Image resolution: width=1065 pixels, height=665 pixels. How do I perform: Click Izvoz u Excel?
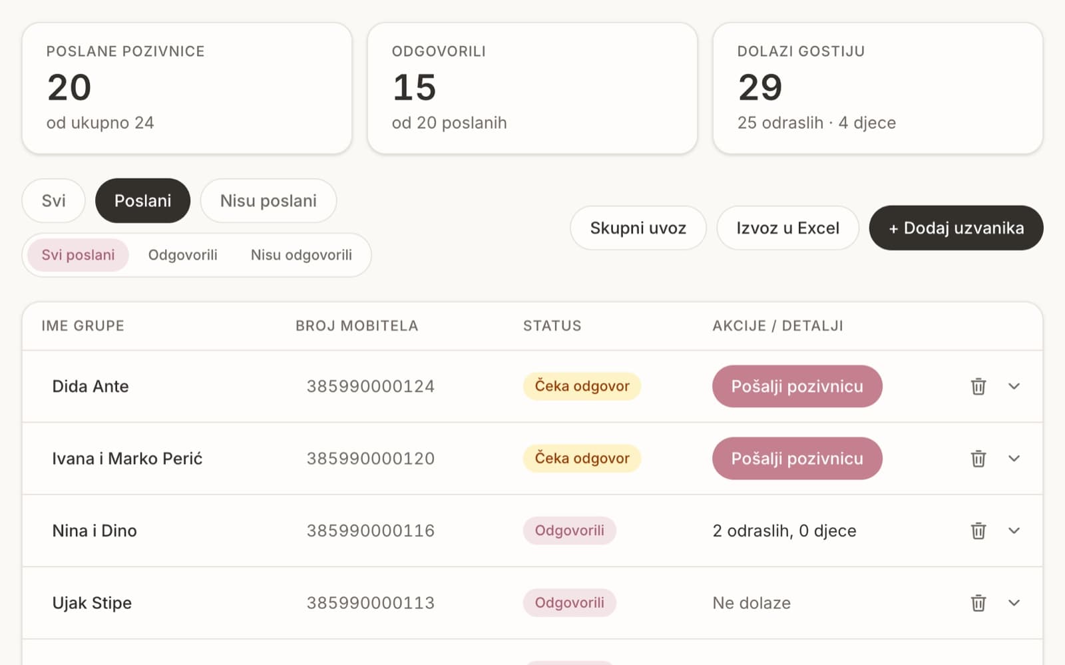787,228
